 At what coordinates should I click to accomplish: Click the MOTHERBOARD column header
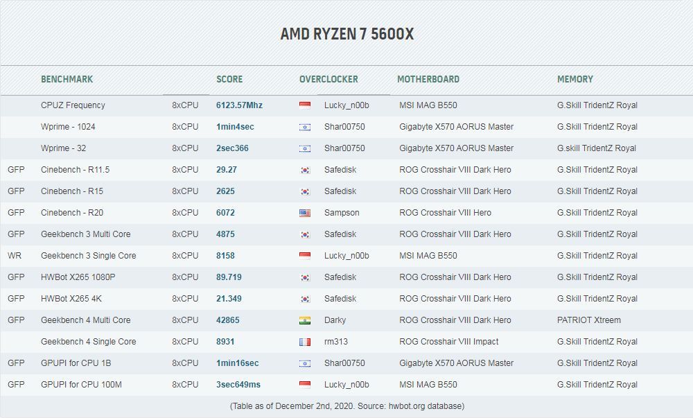click(428, 79)
